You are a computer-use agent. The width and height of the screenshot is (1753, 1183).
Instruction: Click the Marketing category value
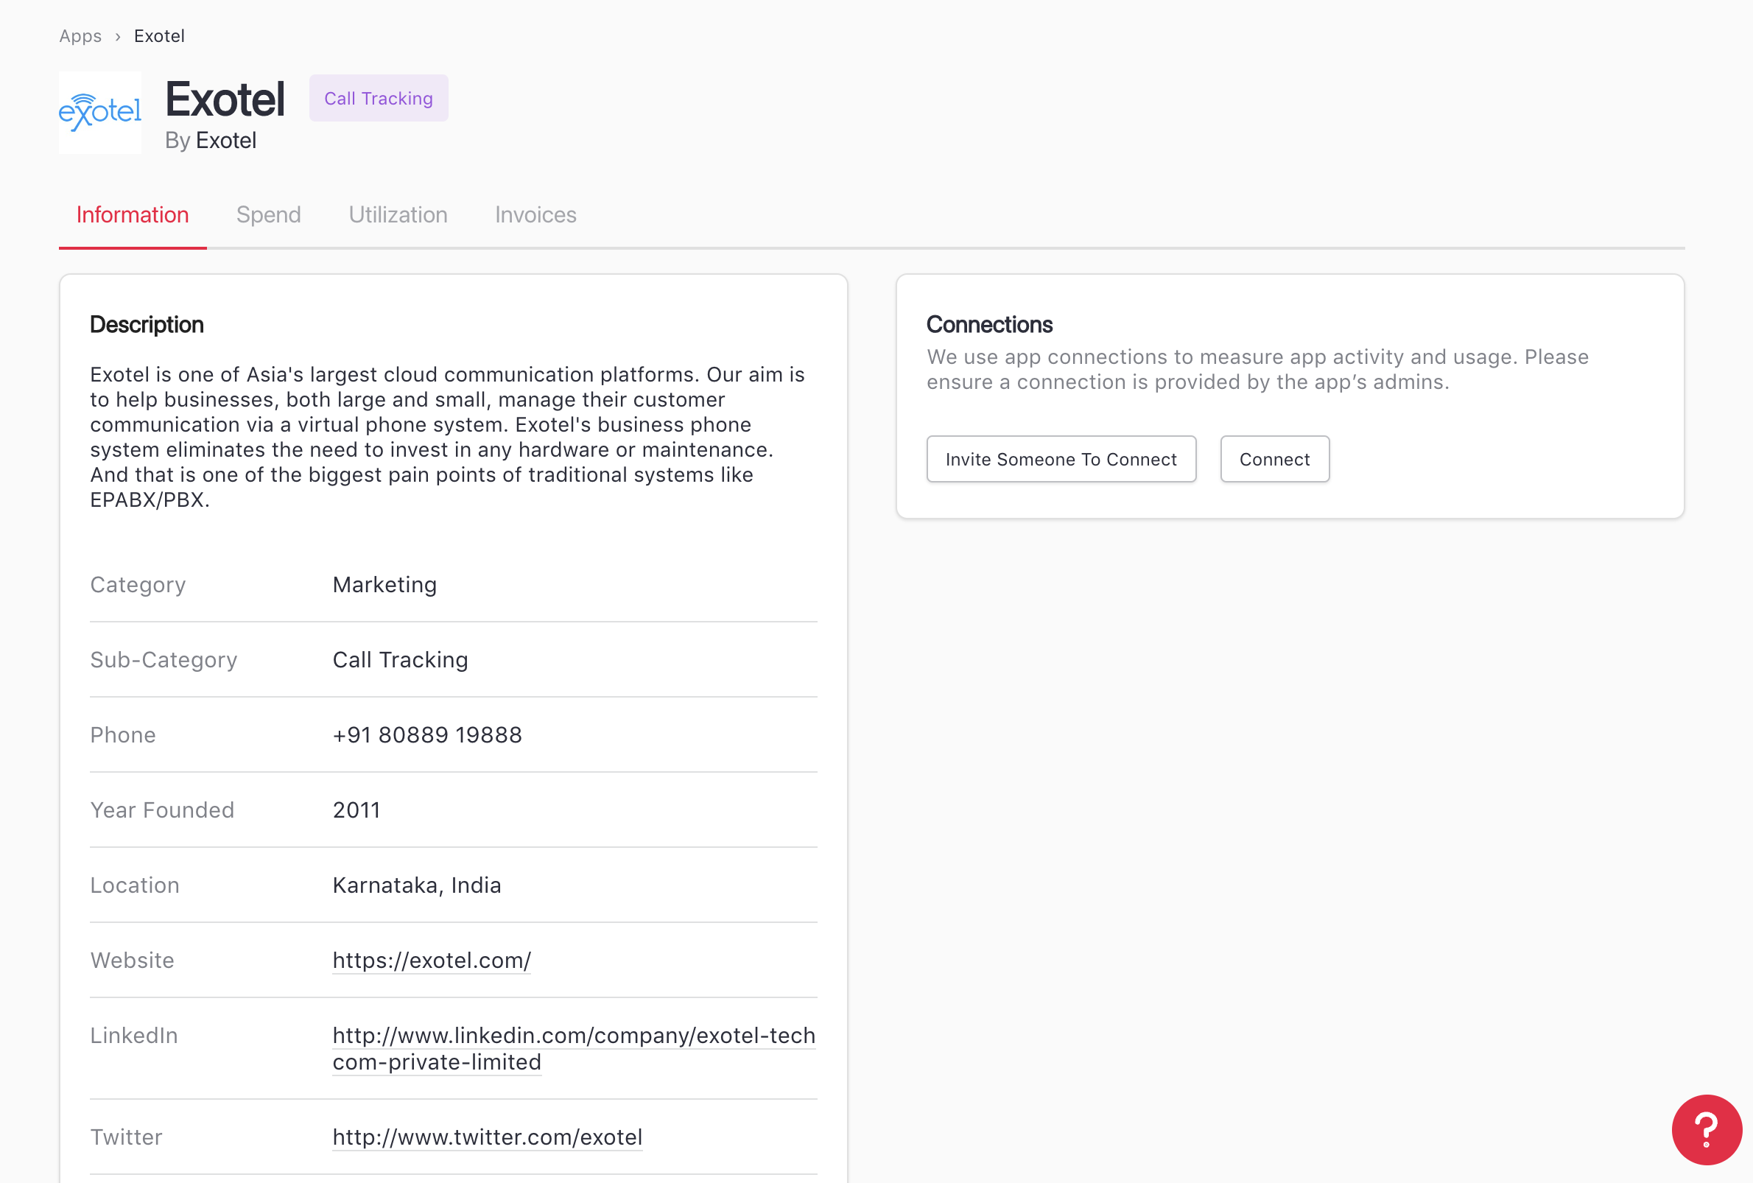click(x=384, y=585)
